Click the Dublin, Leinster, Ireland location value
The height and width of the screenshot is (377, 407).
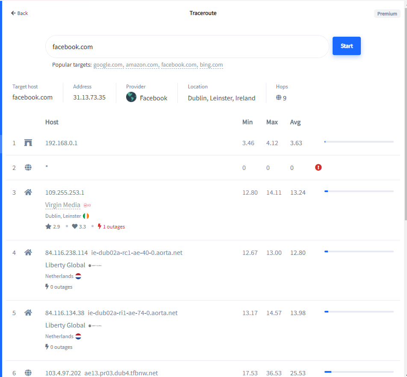[221, 98]
